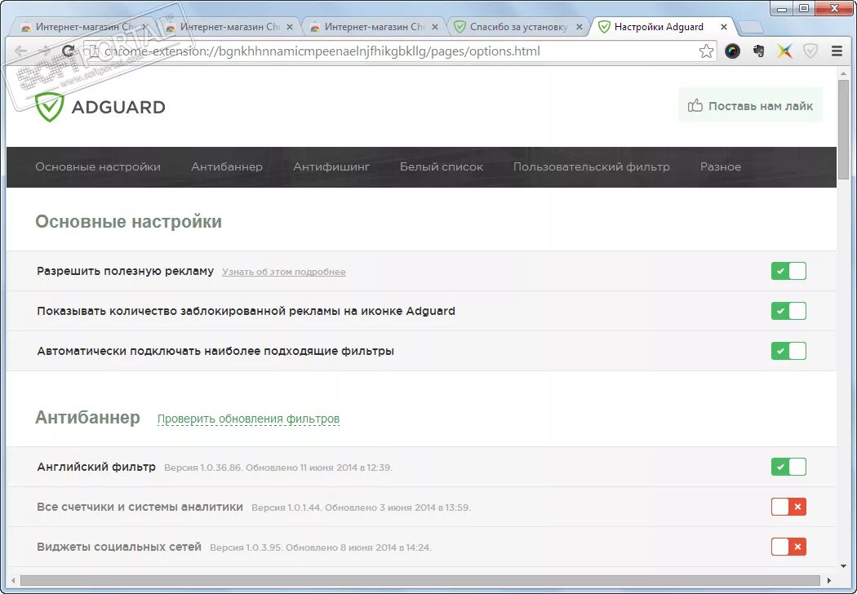Image resolution: width=857 pixels, height=594 pixels.
Task: Open the Adguard shield toolbar extension
Action: click(x=810, y=51)
